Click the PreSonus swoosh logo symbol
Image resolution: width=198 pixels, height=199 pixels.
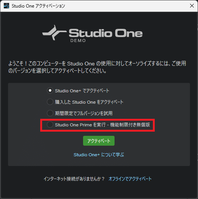point(54,33)
